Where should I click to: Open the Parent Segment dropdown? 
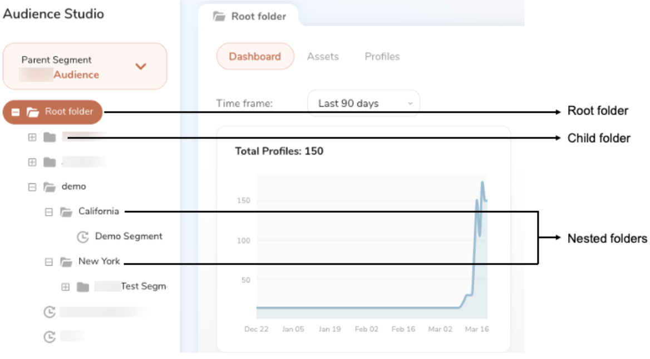point(140,67)
